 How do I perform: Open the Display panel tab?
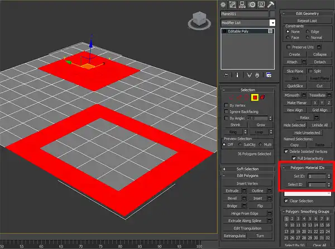[x=261, y=4]
